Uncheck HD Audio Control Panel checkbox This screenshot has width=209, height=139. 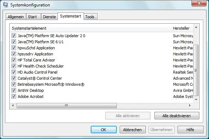pos(14,72)
